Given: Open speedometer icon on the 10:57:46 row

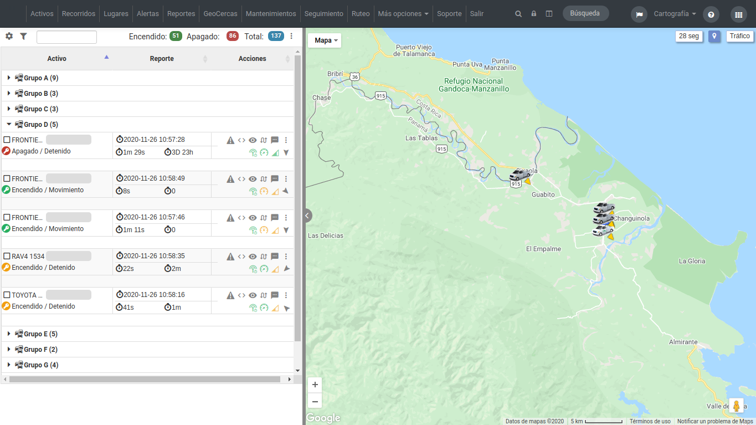Looking at the screenshot, I should (x=264, y=230).
